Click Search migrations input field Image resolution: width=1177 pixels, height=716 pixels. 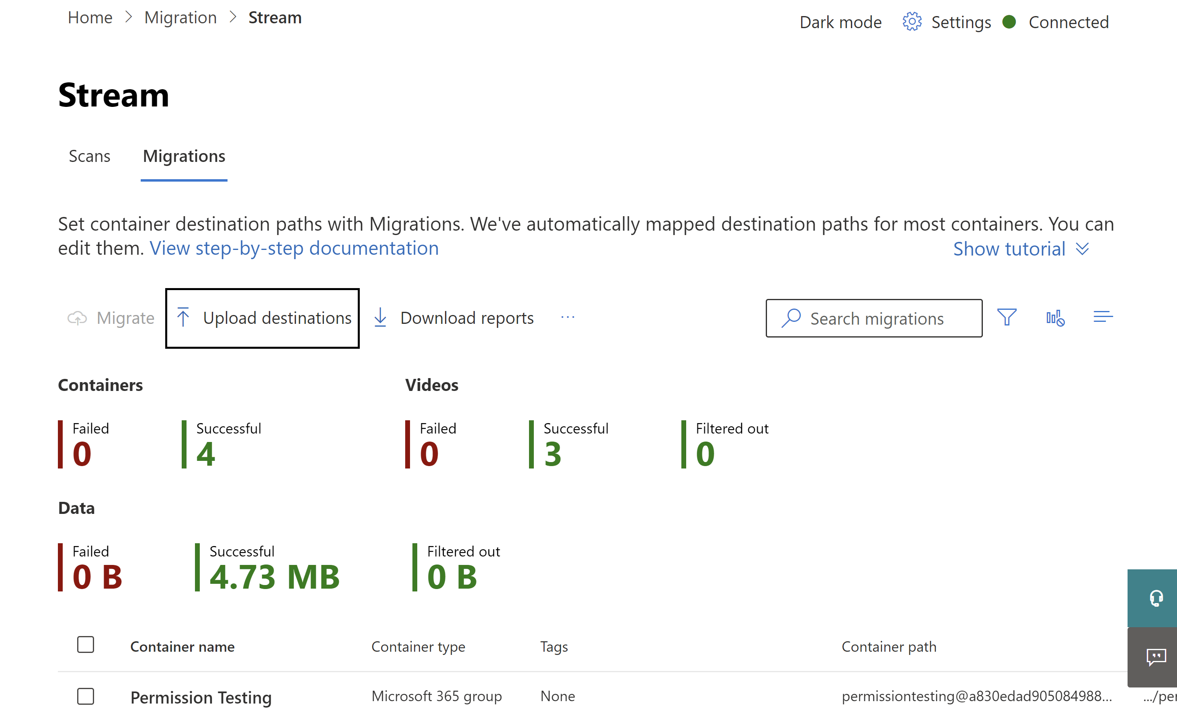coord(874,318)
